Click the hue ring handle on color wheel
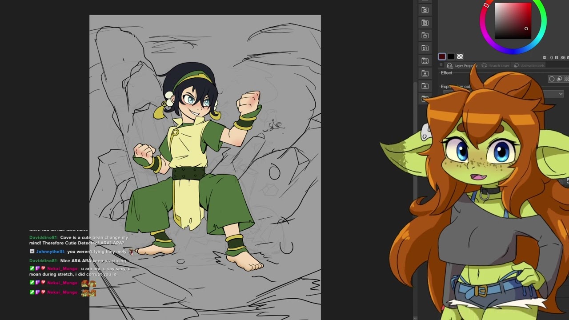Viewport: 569px width, 320px height. pyautogui.click(x=486, y=5)
